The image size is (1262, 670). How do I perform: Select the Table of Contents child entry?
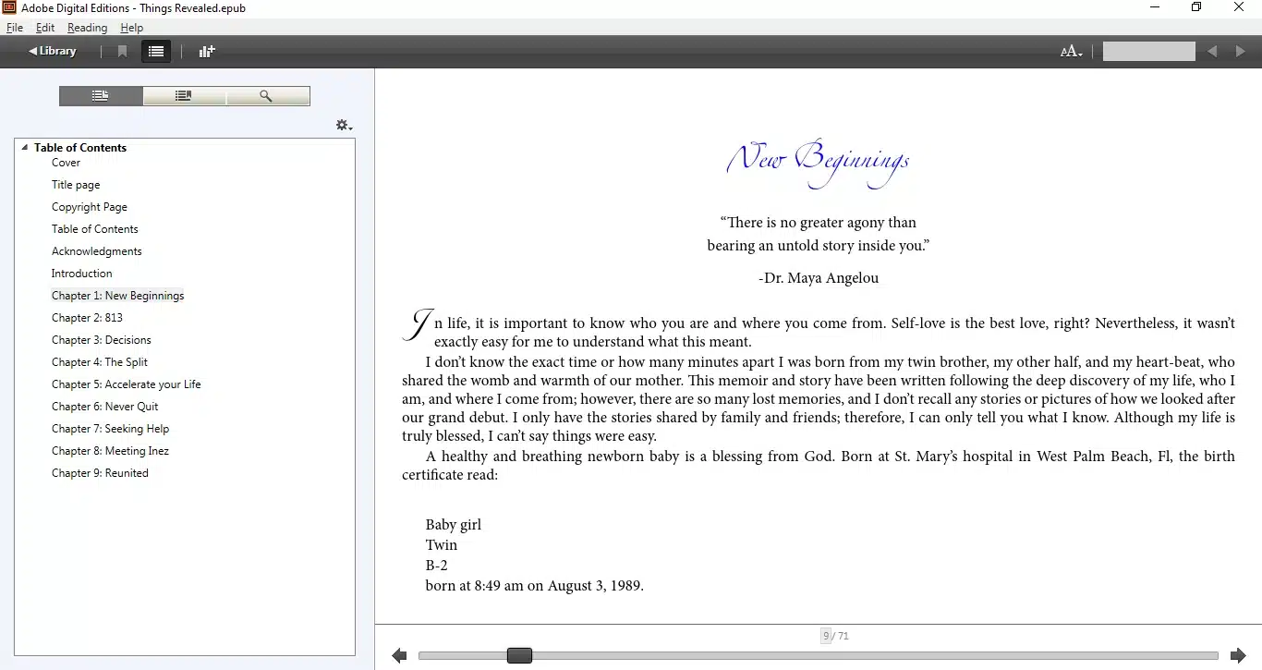click(x=95, y=229)
